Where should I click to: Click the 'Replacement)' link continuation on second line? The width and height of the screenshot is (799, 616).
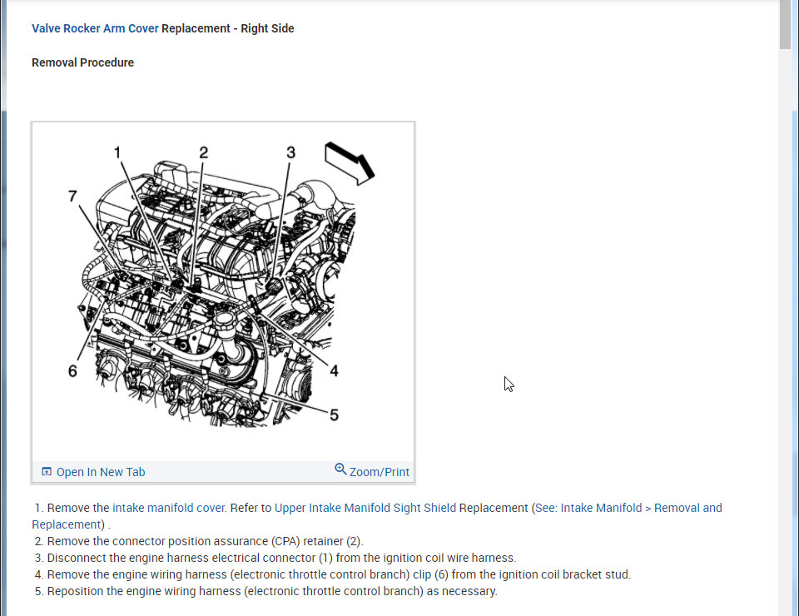[67, 524]
